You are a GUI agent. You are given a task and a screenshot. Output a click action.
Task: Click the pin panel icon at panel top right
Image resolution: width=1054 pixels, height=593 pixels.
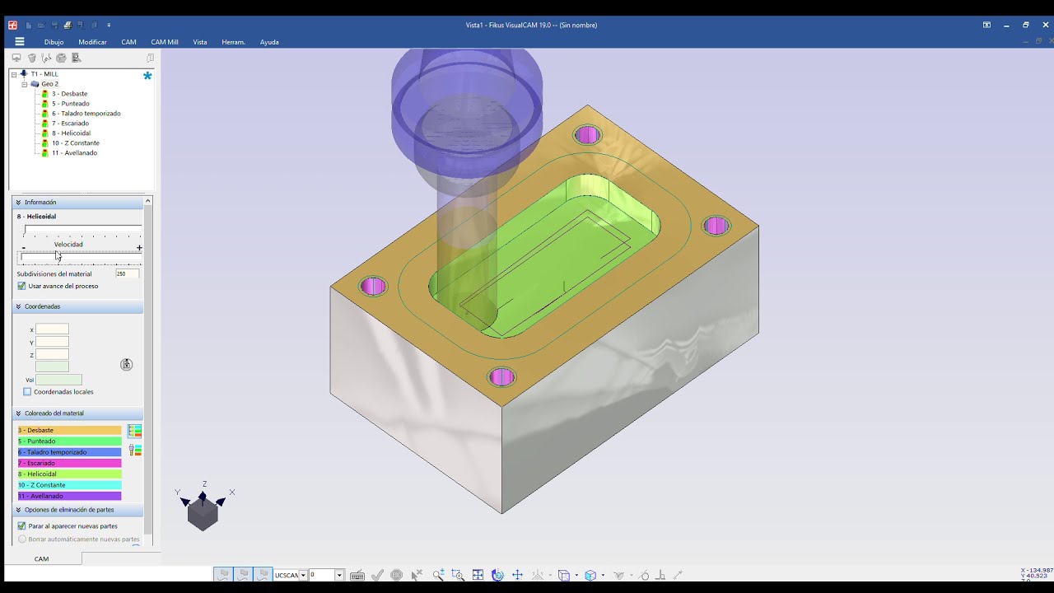point(150,58)
